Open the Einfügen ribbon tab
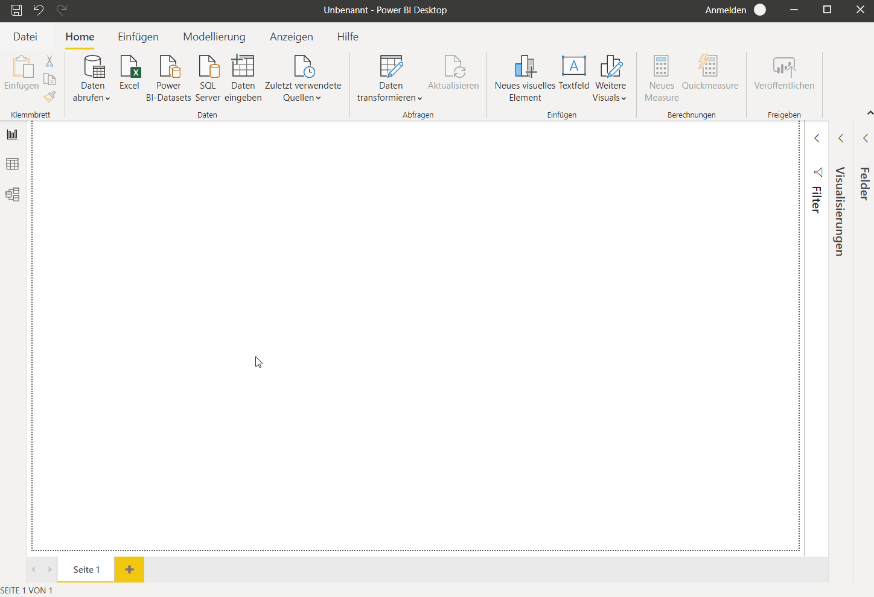This screenshot has height=597, width=874. (138, 37)
